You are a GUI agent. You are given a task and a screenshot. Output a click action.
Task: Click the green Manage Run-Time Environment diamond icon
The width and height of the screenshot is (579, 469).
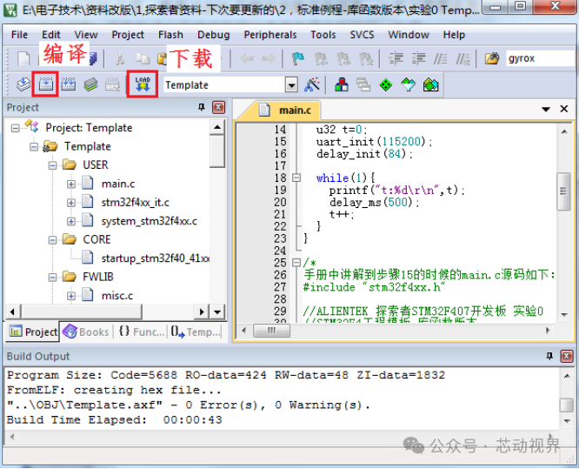(x=386, y=84)
